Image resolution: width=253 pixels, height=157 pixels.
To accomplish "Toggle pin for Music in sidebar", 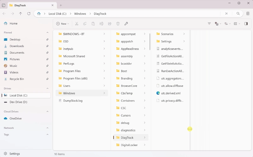I will [x=47, y=66].
